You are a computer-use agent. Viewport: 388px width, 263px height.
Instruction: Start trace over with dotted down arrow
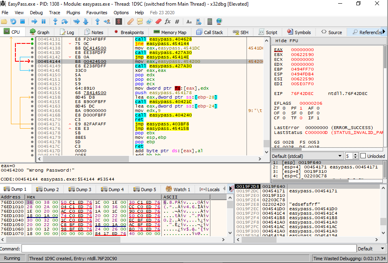point(86,22)
